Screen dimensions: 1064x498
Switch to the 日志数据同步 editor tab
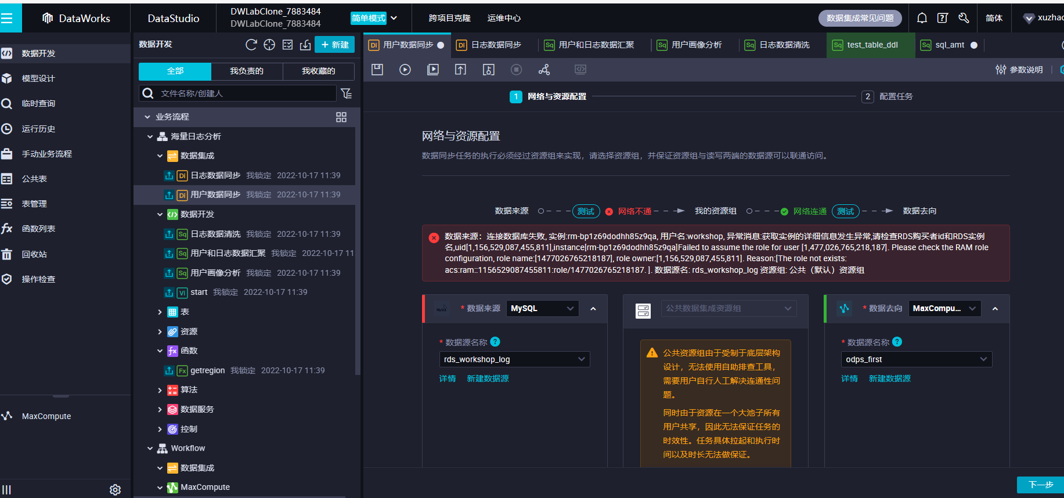pyautogui.click(x=489, y=45)
